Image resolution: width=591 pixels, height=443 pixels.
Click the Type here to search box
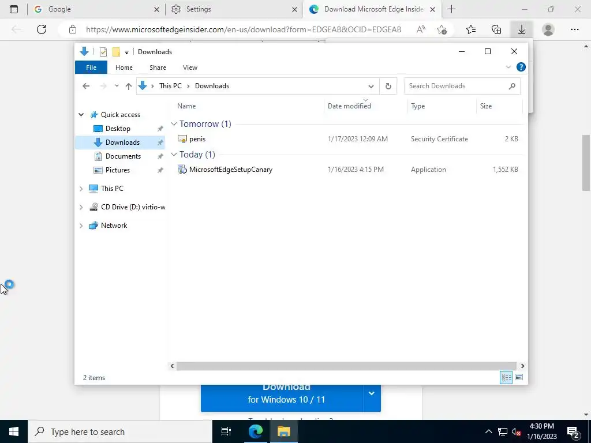coord(120,431)
